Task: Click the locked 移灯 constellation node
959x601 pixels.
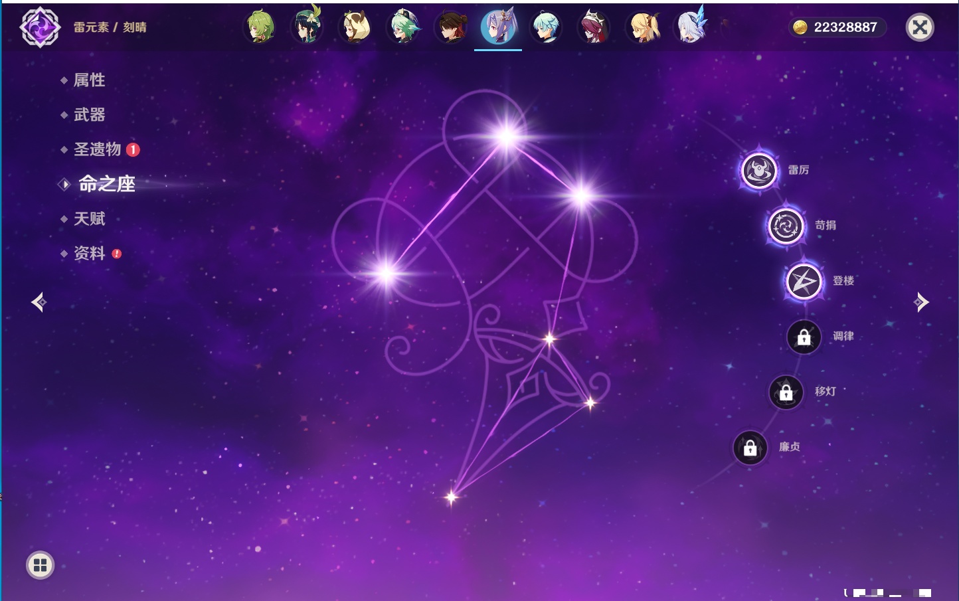Action: [x=786, y=392]
